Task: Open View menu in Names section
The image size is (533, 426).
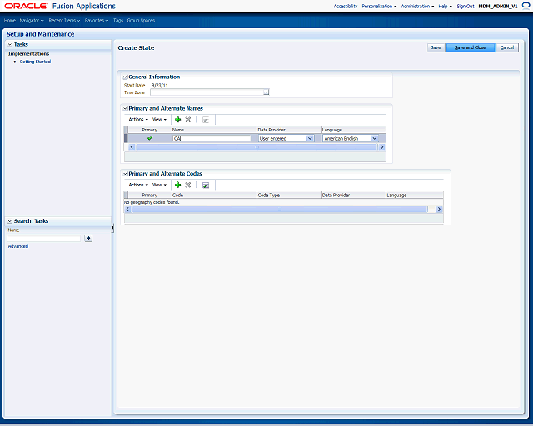Action: [159, 120]
